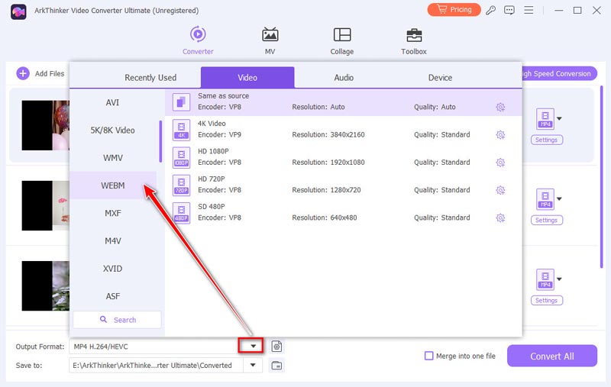Select AVI format in list
This screenshot has width=611, height=387.
[x=112, y=102]
